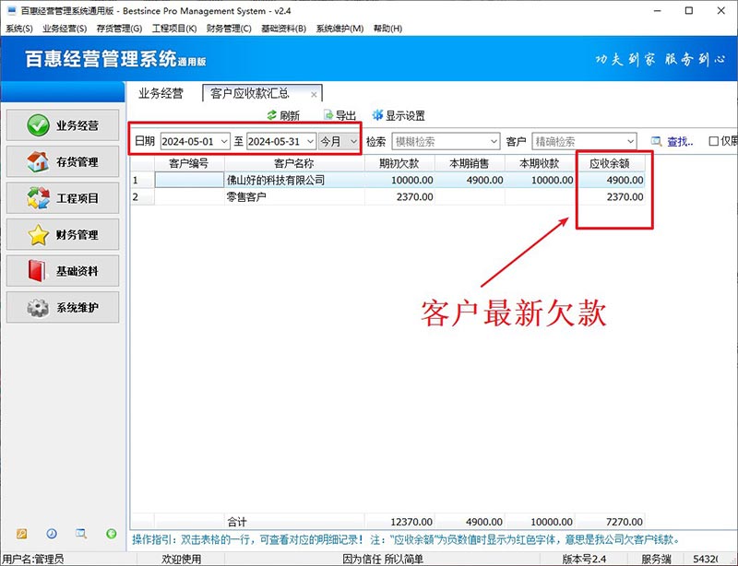
Task: Open the 工程项目(K) menu
Action: 174,29
